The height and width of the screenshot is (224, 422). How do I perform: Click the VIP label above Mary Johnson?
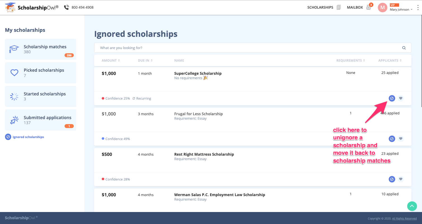pos(394,5)
